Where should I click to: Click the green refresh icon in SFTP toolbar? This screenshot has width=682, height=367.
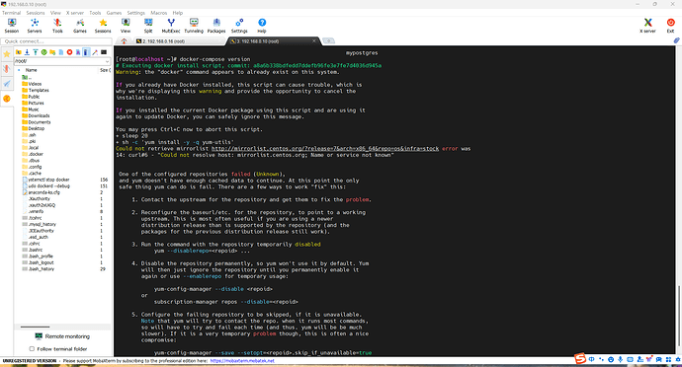[x=43, y=52]
